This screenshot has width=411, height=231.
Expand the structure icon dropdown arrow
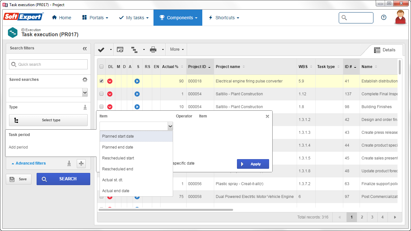[x=144, y=50]
